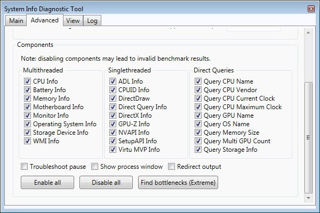Uncheck Storage Device Info

(x=28, y=133)
